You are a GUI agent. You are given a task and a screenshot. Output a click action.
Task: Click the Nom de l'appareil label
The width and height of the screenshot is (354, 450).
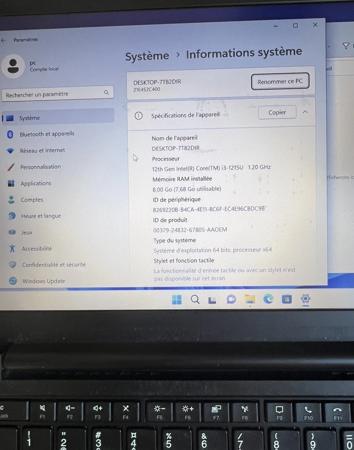174,138
